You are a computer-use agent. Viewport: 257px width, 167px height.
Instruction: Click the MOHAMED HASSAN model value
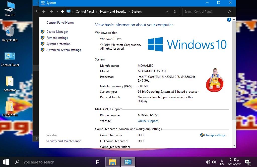point(152,71)
